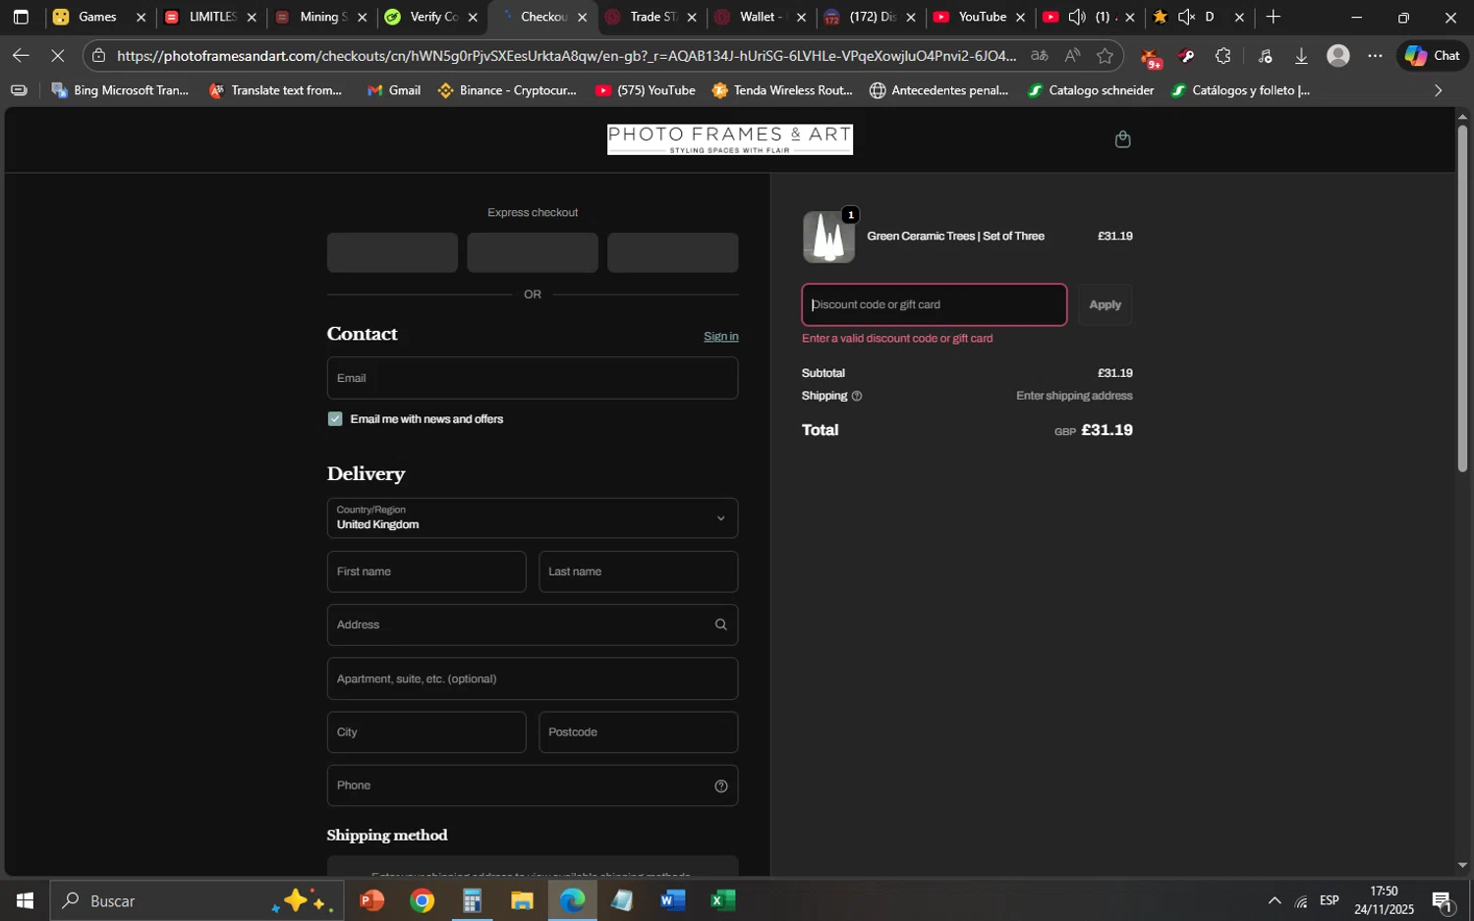Click the Apply discount button

pyautogui.click(x=1105, y=304)
